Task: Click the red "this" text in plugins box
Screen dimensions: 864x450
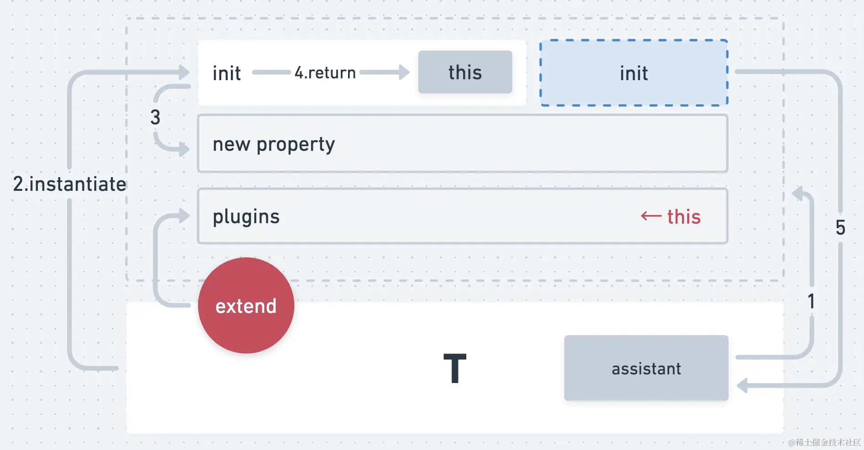Action: (x=684, y=217)
